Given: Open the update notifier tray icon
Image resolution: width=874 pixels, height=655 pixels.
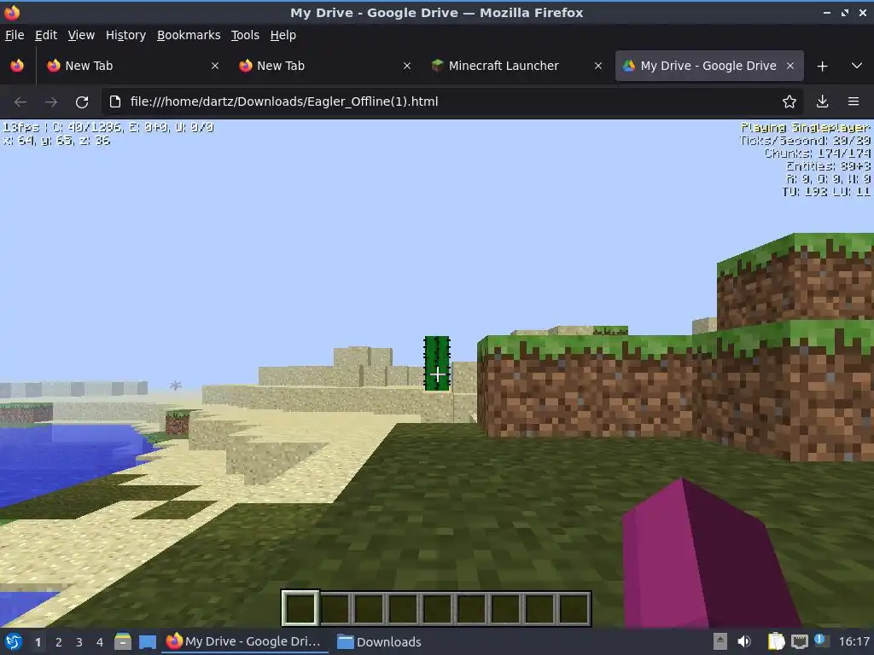Looking at the screenshot, I should pyautogui.click(x=820, y=641).
